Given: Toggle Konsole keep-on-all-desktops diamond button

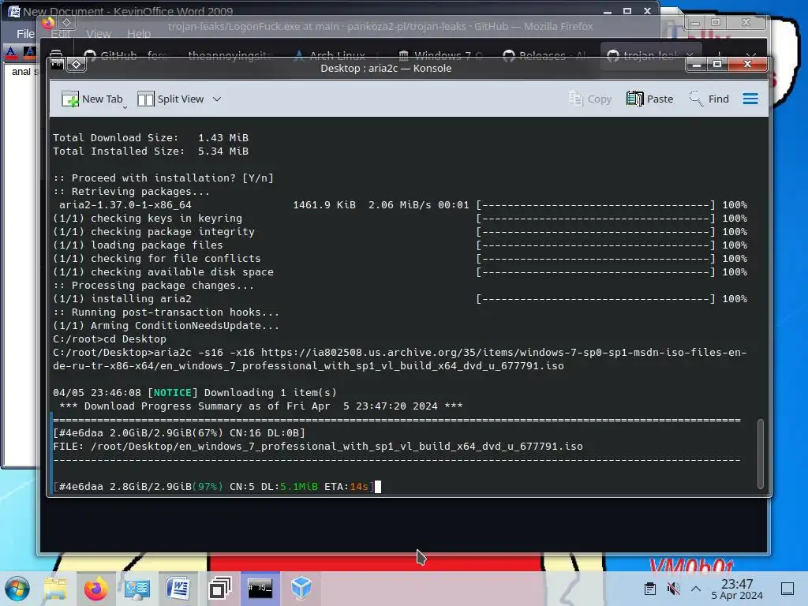Looking at the screenshot, I should pyautogui.click(x=77, y=64).
